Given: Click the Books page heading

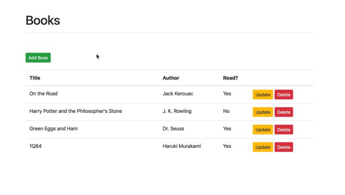Looking at the screenshot, I should [43, 21].
